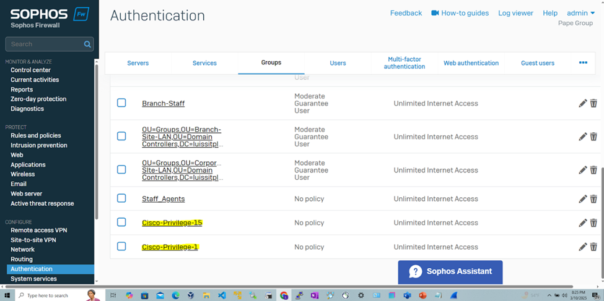This screenshot has width=604, height=301.
Task: Tick checkbox for OU=Groups,OU=Branch-Site-LAN row
Action: click(x=121, y=136)
